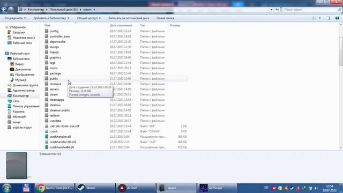
Task: Open the address bar history dropdown arrow
Action: 272,10
